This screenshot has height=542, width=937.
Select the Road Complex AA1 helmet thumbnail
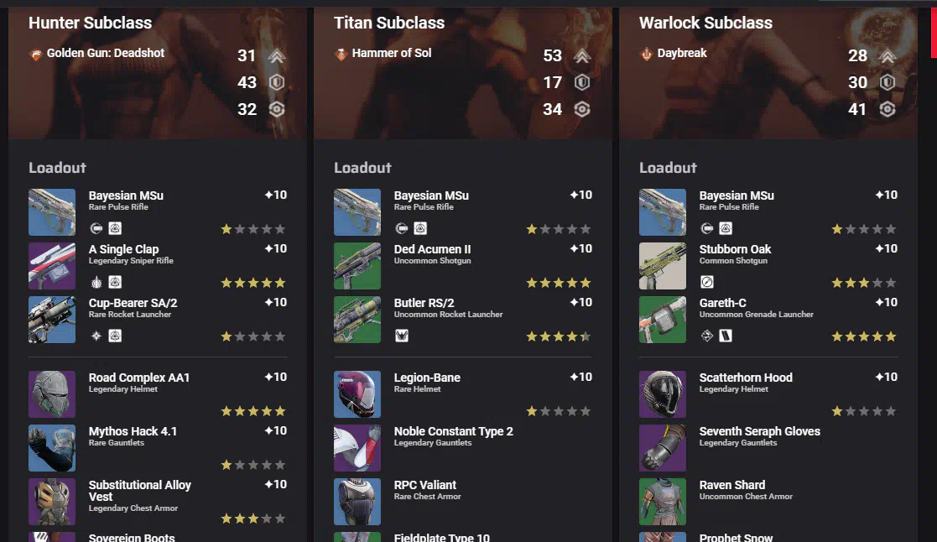click(52, 394)
